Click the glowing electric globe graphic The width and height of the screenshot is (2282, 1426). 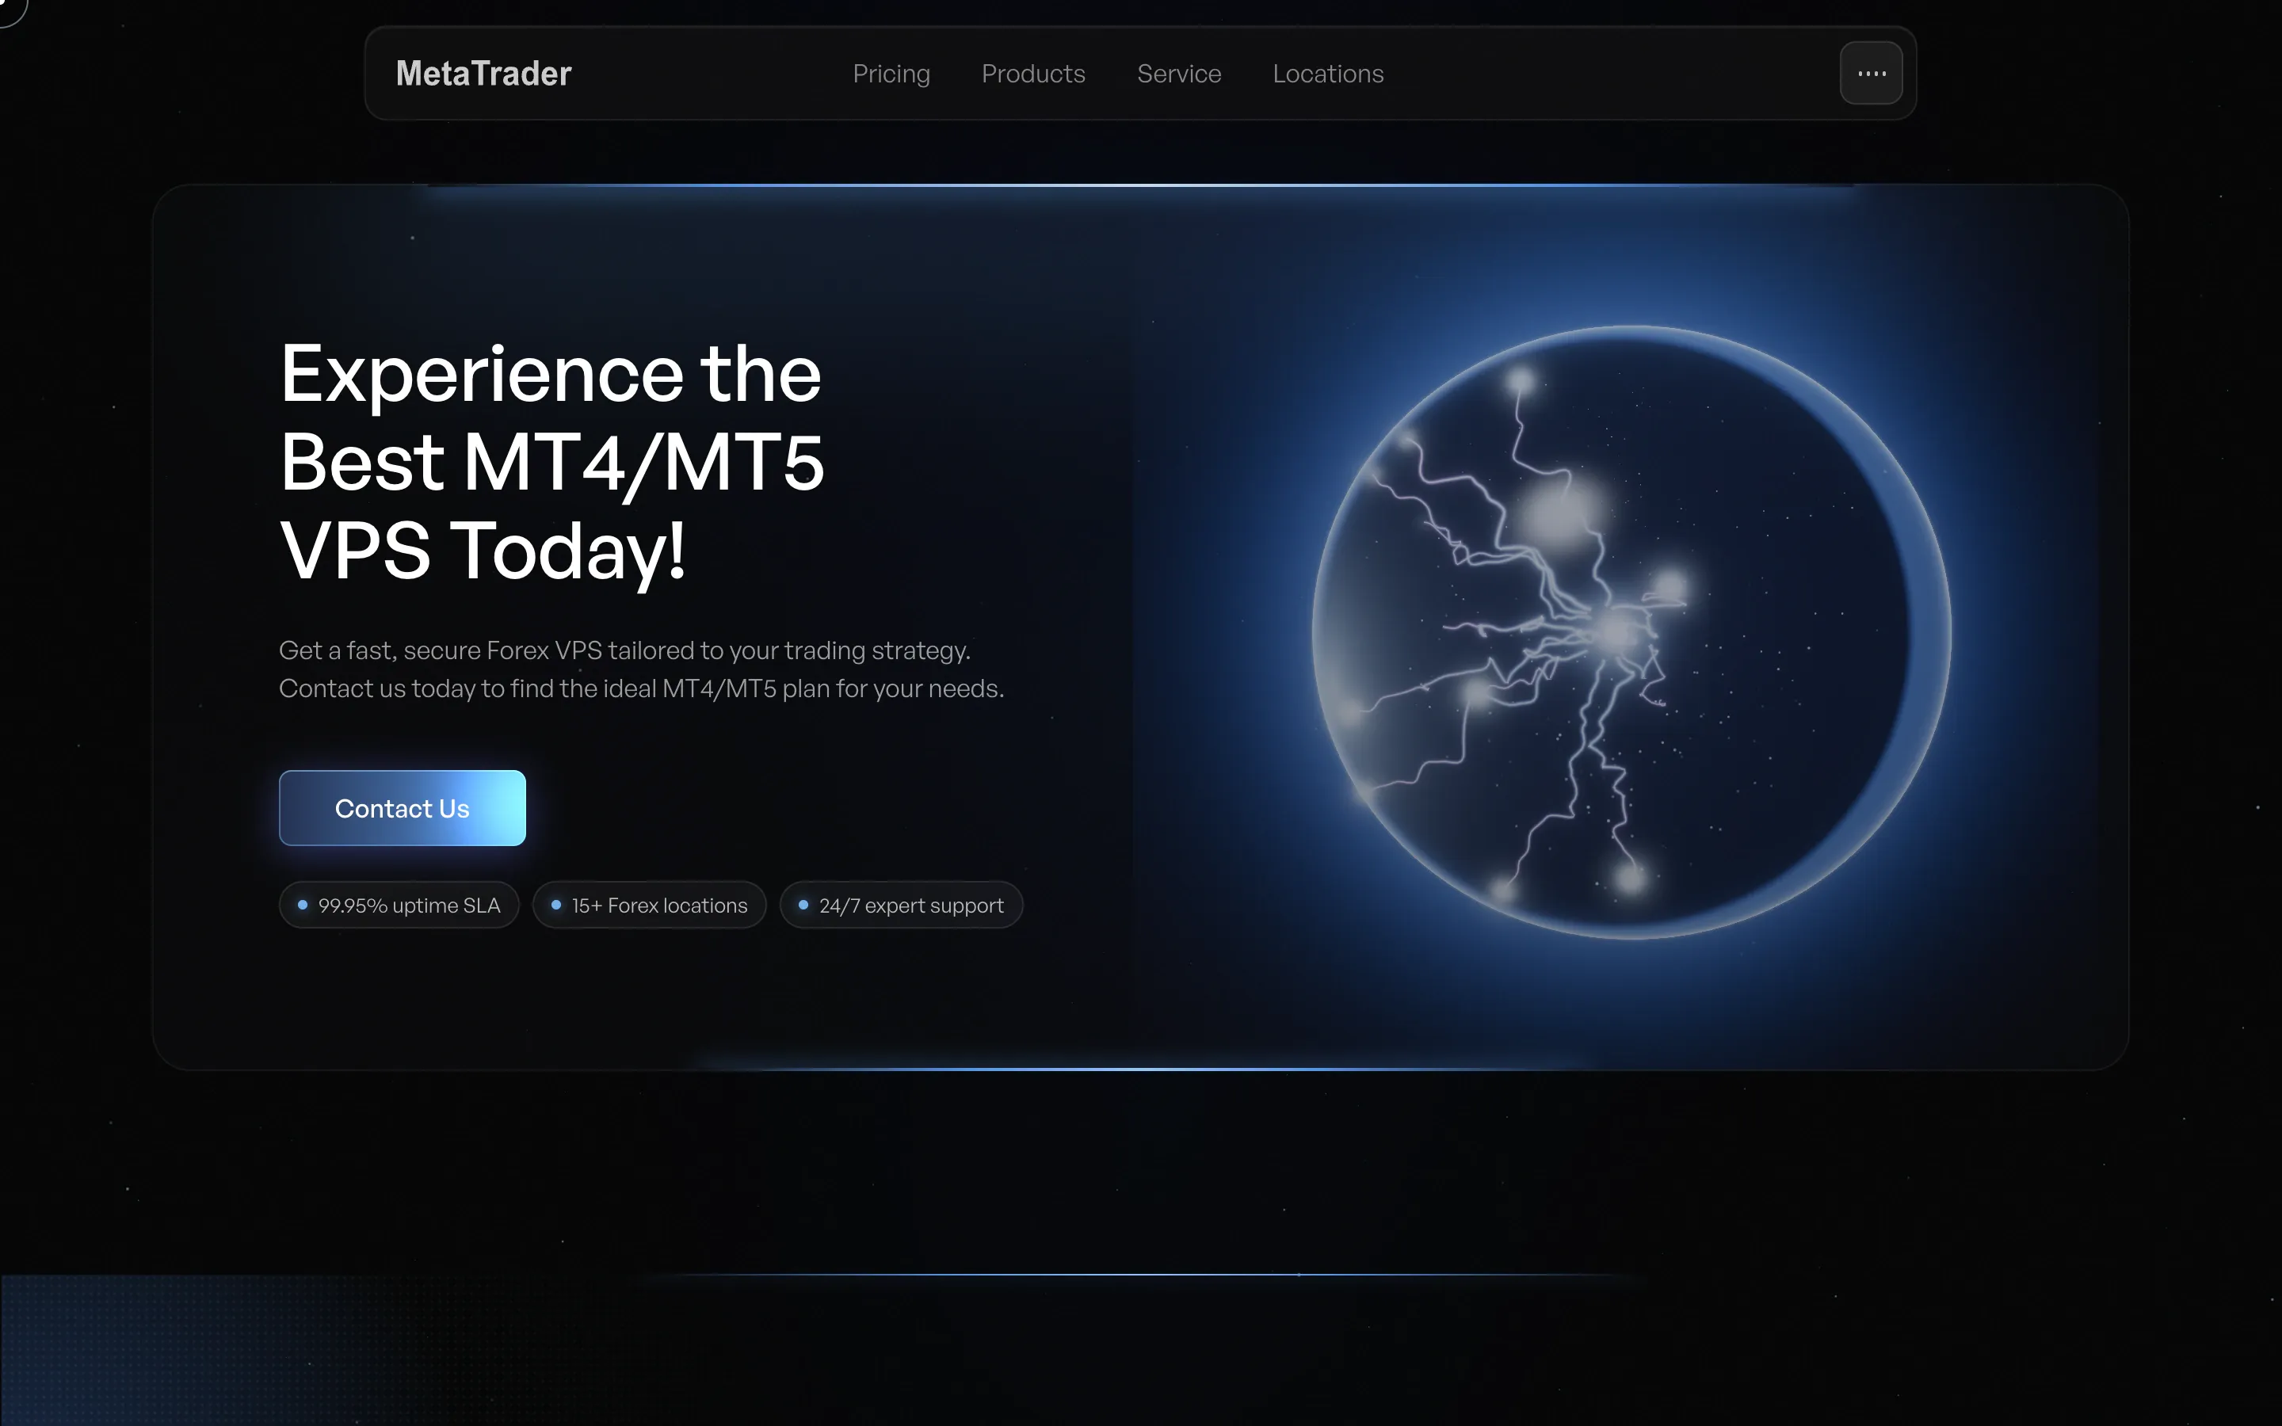[1631, 632]
